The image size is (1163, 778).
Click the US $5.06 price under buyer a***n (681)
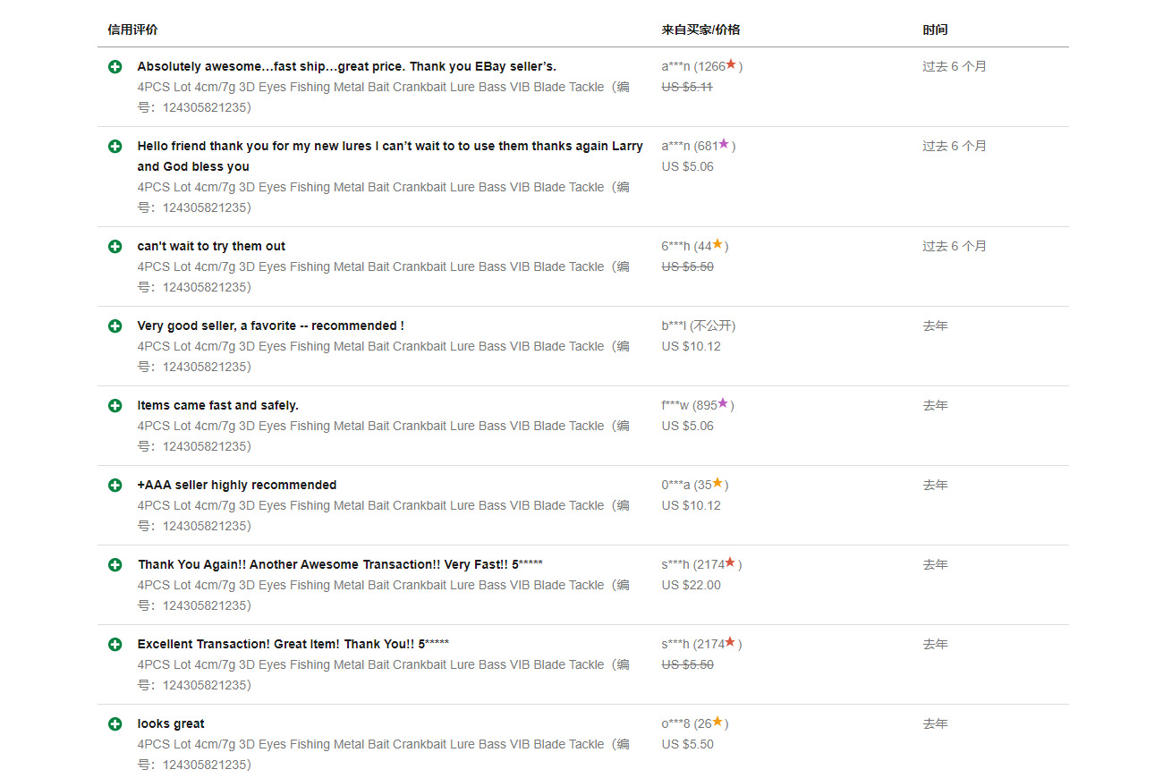click(688, 166)
